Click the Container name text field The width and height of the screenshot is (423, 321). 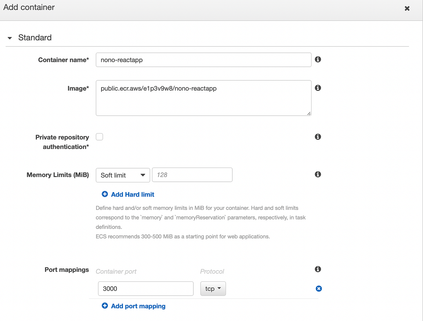[203, 60]
